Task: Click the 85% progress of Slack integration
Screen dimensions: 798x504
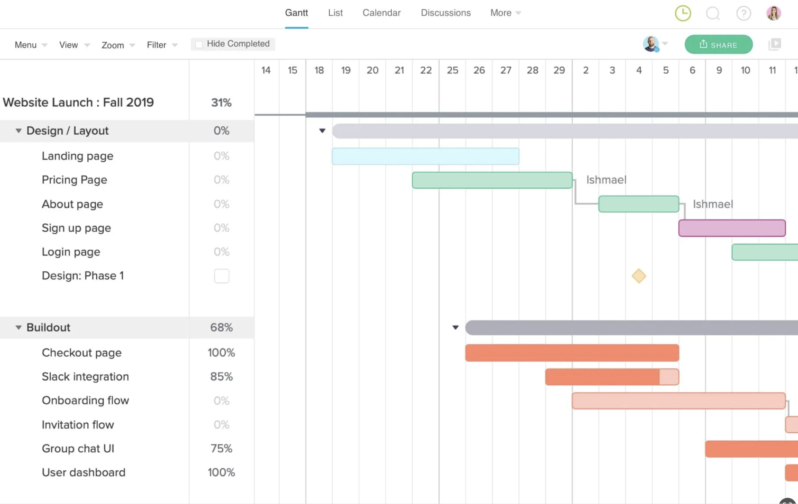Action: (x=222, y=377)
